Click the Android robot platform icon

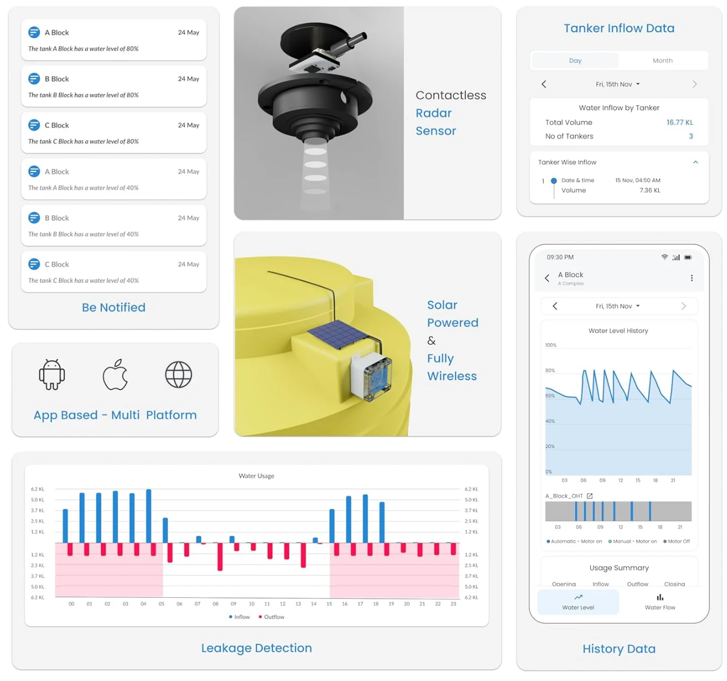[x=52, y=374]
